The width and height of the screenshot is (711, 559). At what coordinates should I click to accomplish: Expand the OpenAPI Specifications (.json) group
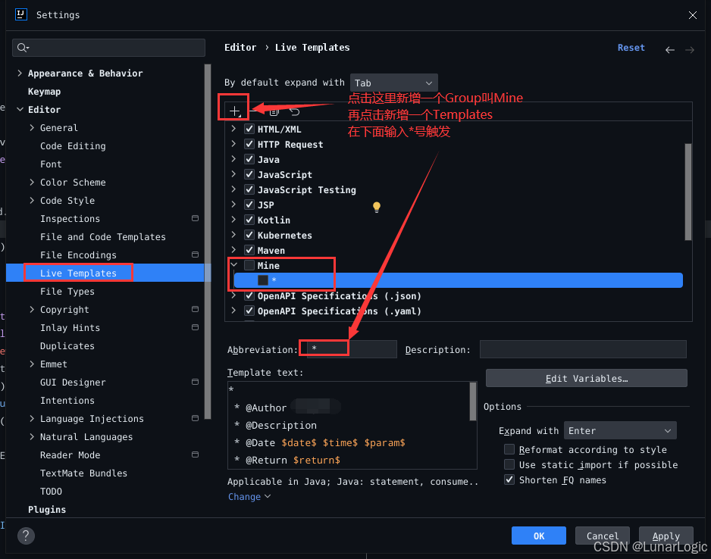tap(233, 296)
